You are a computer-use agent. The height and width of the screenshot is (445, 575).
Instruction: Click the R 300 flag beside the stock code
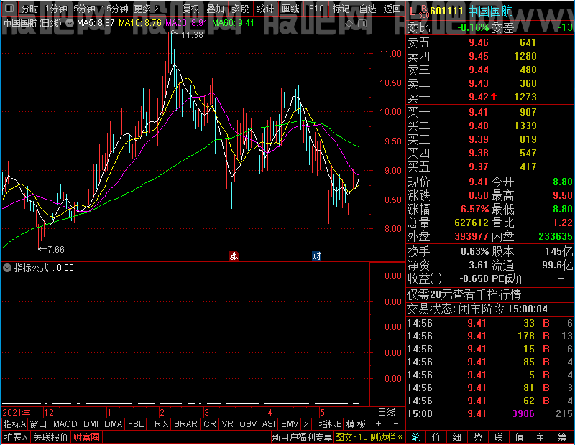pyautogui.click(x=424, y=11)
